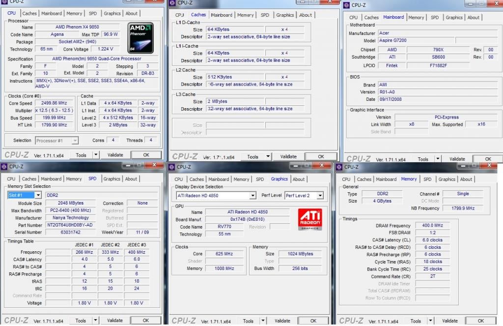Click the NB Frequency value 1799.9 MHz
The image size is (503, 326).
pos(463,208)
